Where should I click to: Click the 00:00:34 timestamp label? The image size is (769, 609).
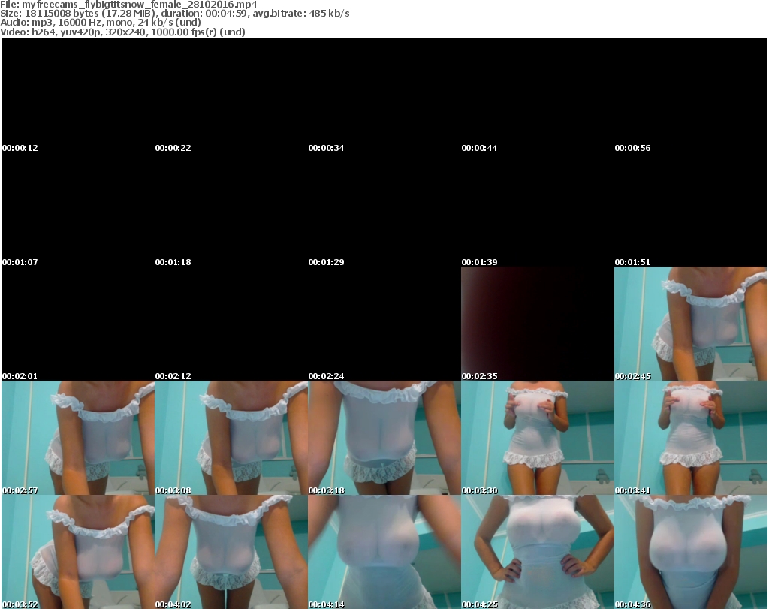[326, 148]
